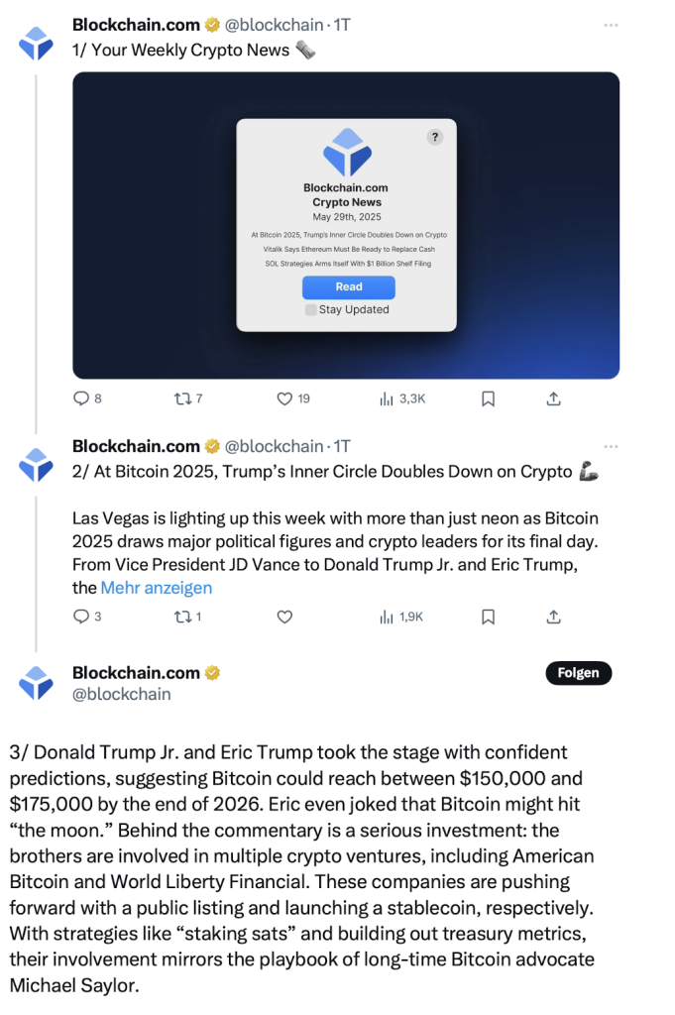675x1015 pixels.
Task: Open @blockchain handle on third tweet
Action: click(122, 694)
